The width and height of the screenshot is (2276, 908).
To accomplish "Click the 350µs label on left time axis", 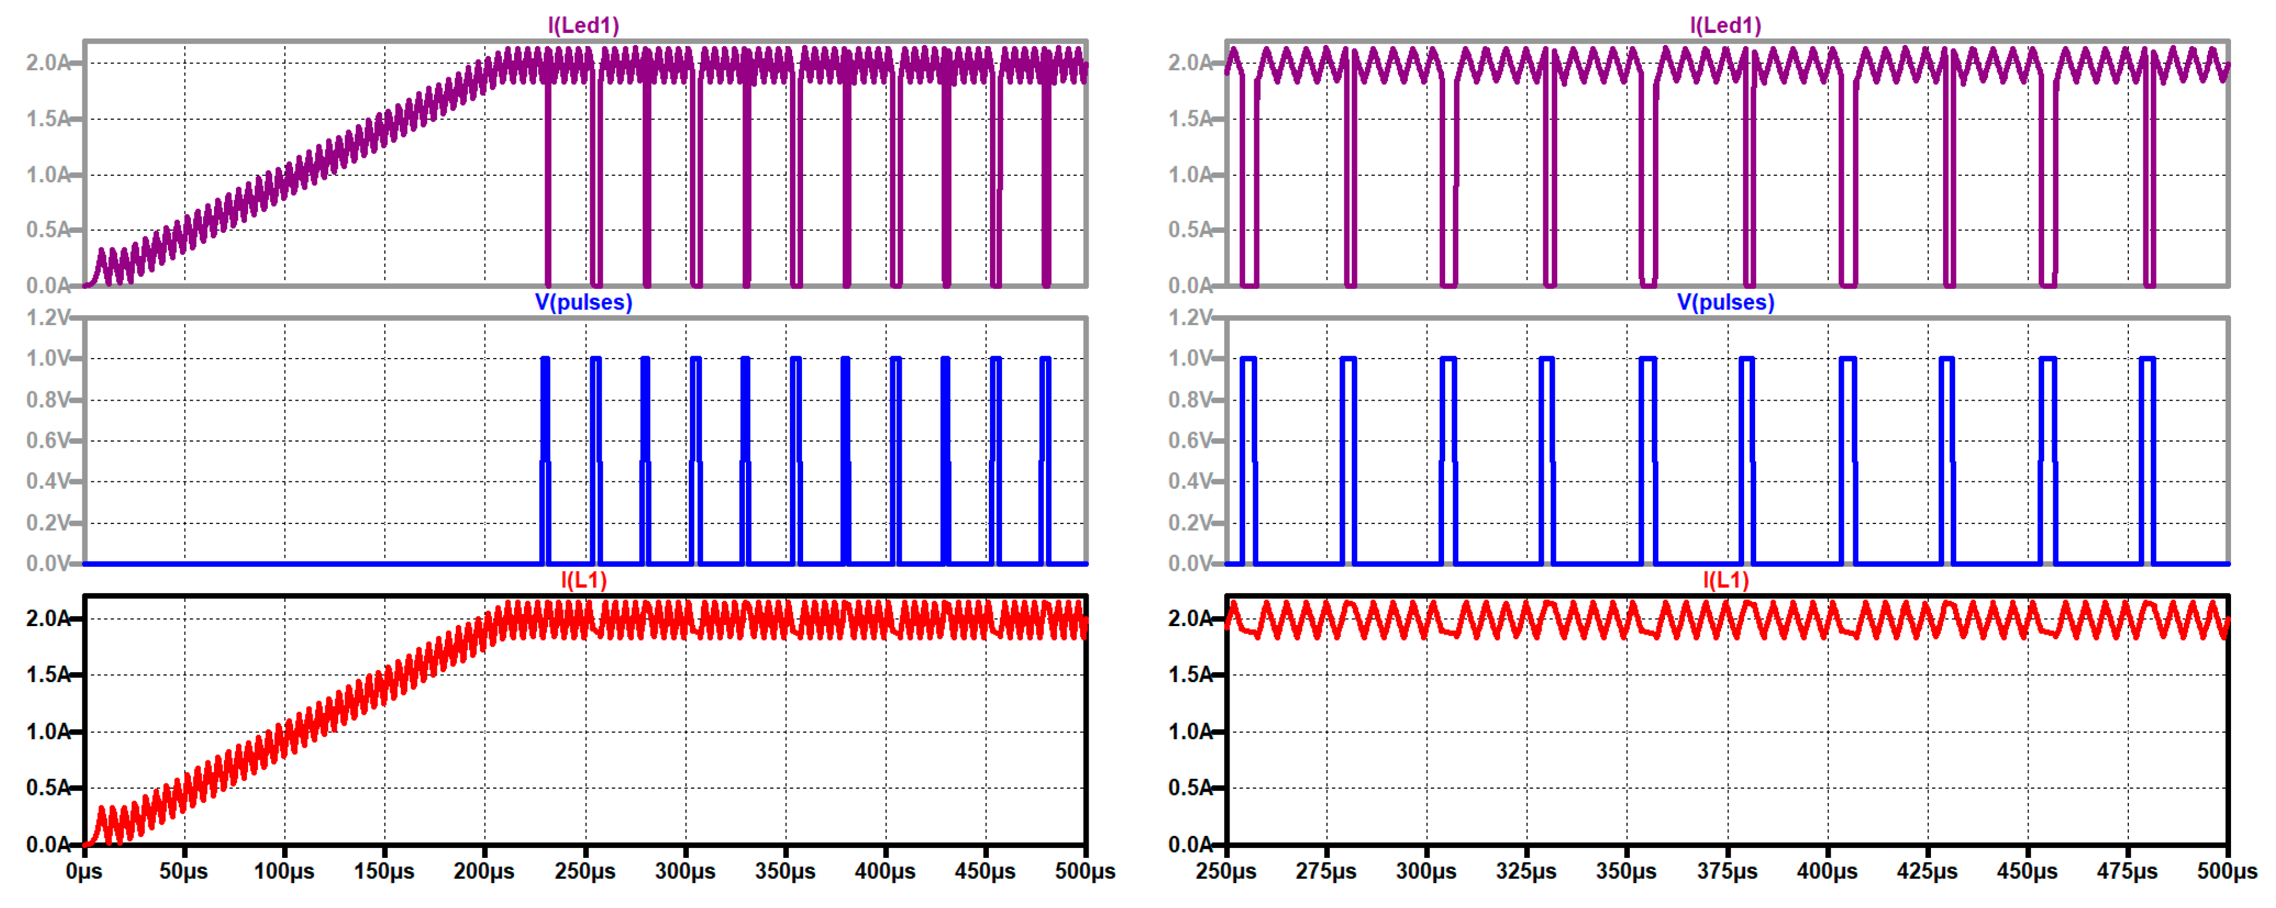I will [785, 871].
